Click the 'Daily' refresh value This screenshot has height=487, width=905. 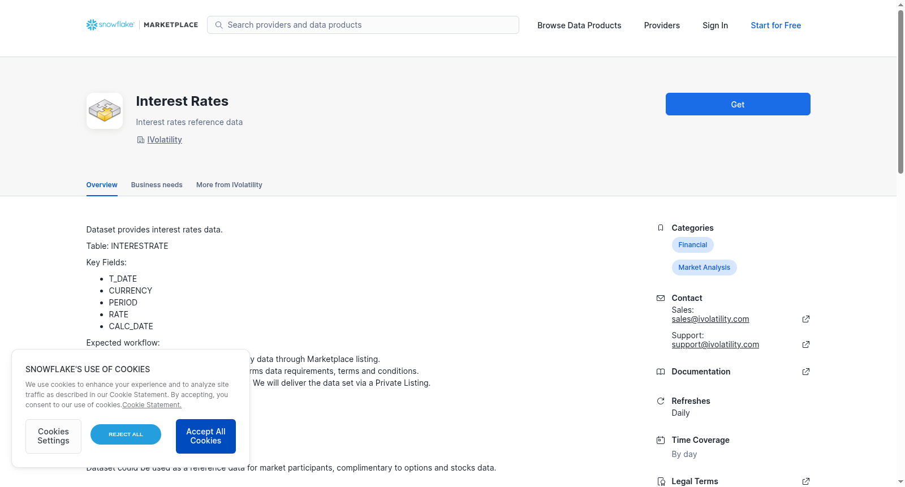point(680,413)
